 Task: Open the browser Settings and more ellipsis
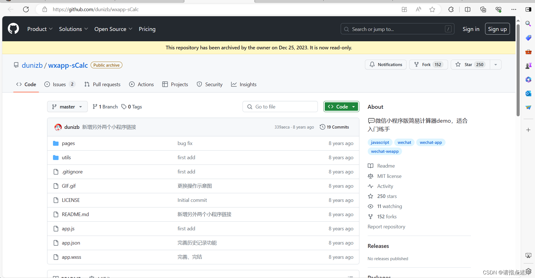coord(514,9)
